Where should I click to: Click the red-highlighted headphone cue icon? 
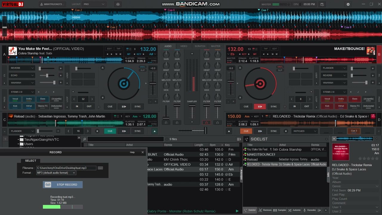pos(207,122)
